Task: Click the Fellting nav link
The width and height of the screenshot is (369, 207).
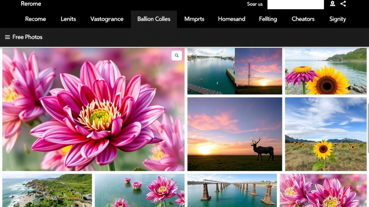Action: pyautogui.click(x=268, y=19)
